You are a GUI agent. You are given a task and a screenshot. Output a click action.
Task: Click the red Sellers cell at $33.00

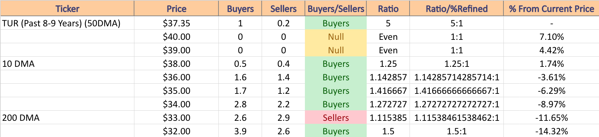[336, 118]
